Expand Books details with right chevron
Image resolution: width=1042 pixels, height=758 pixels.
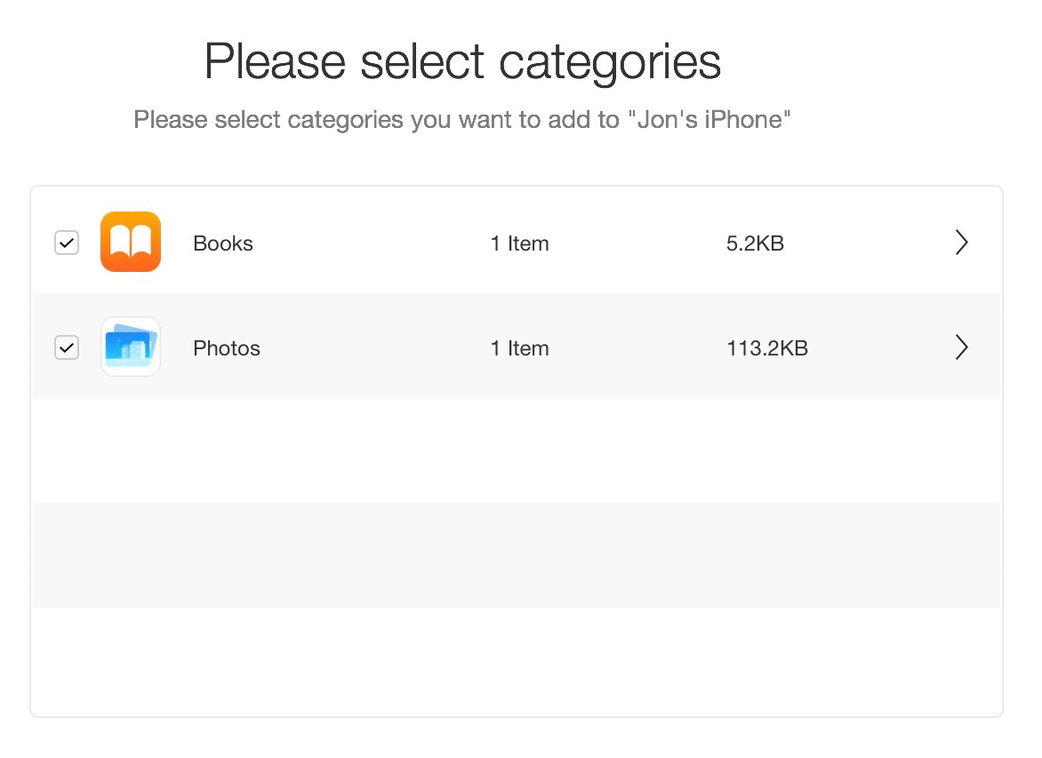point(961,243)
